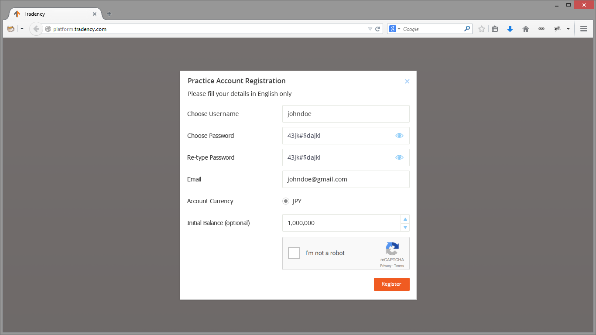Image resolution: width=596 pixels, height=335 pixels.
Task: Bookmark this page with the star icon
Action: click(482, 29)
